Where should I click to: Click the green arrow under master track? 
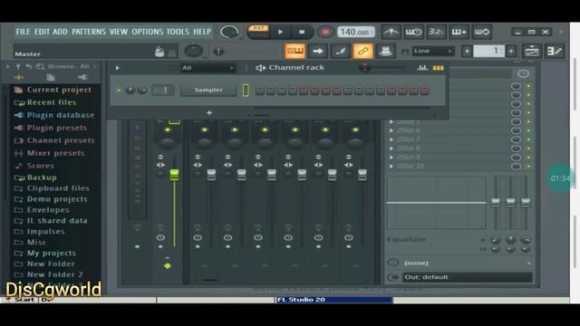tap(167, 265)
